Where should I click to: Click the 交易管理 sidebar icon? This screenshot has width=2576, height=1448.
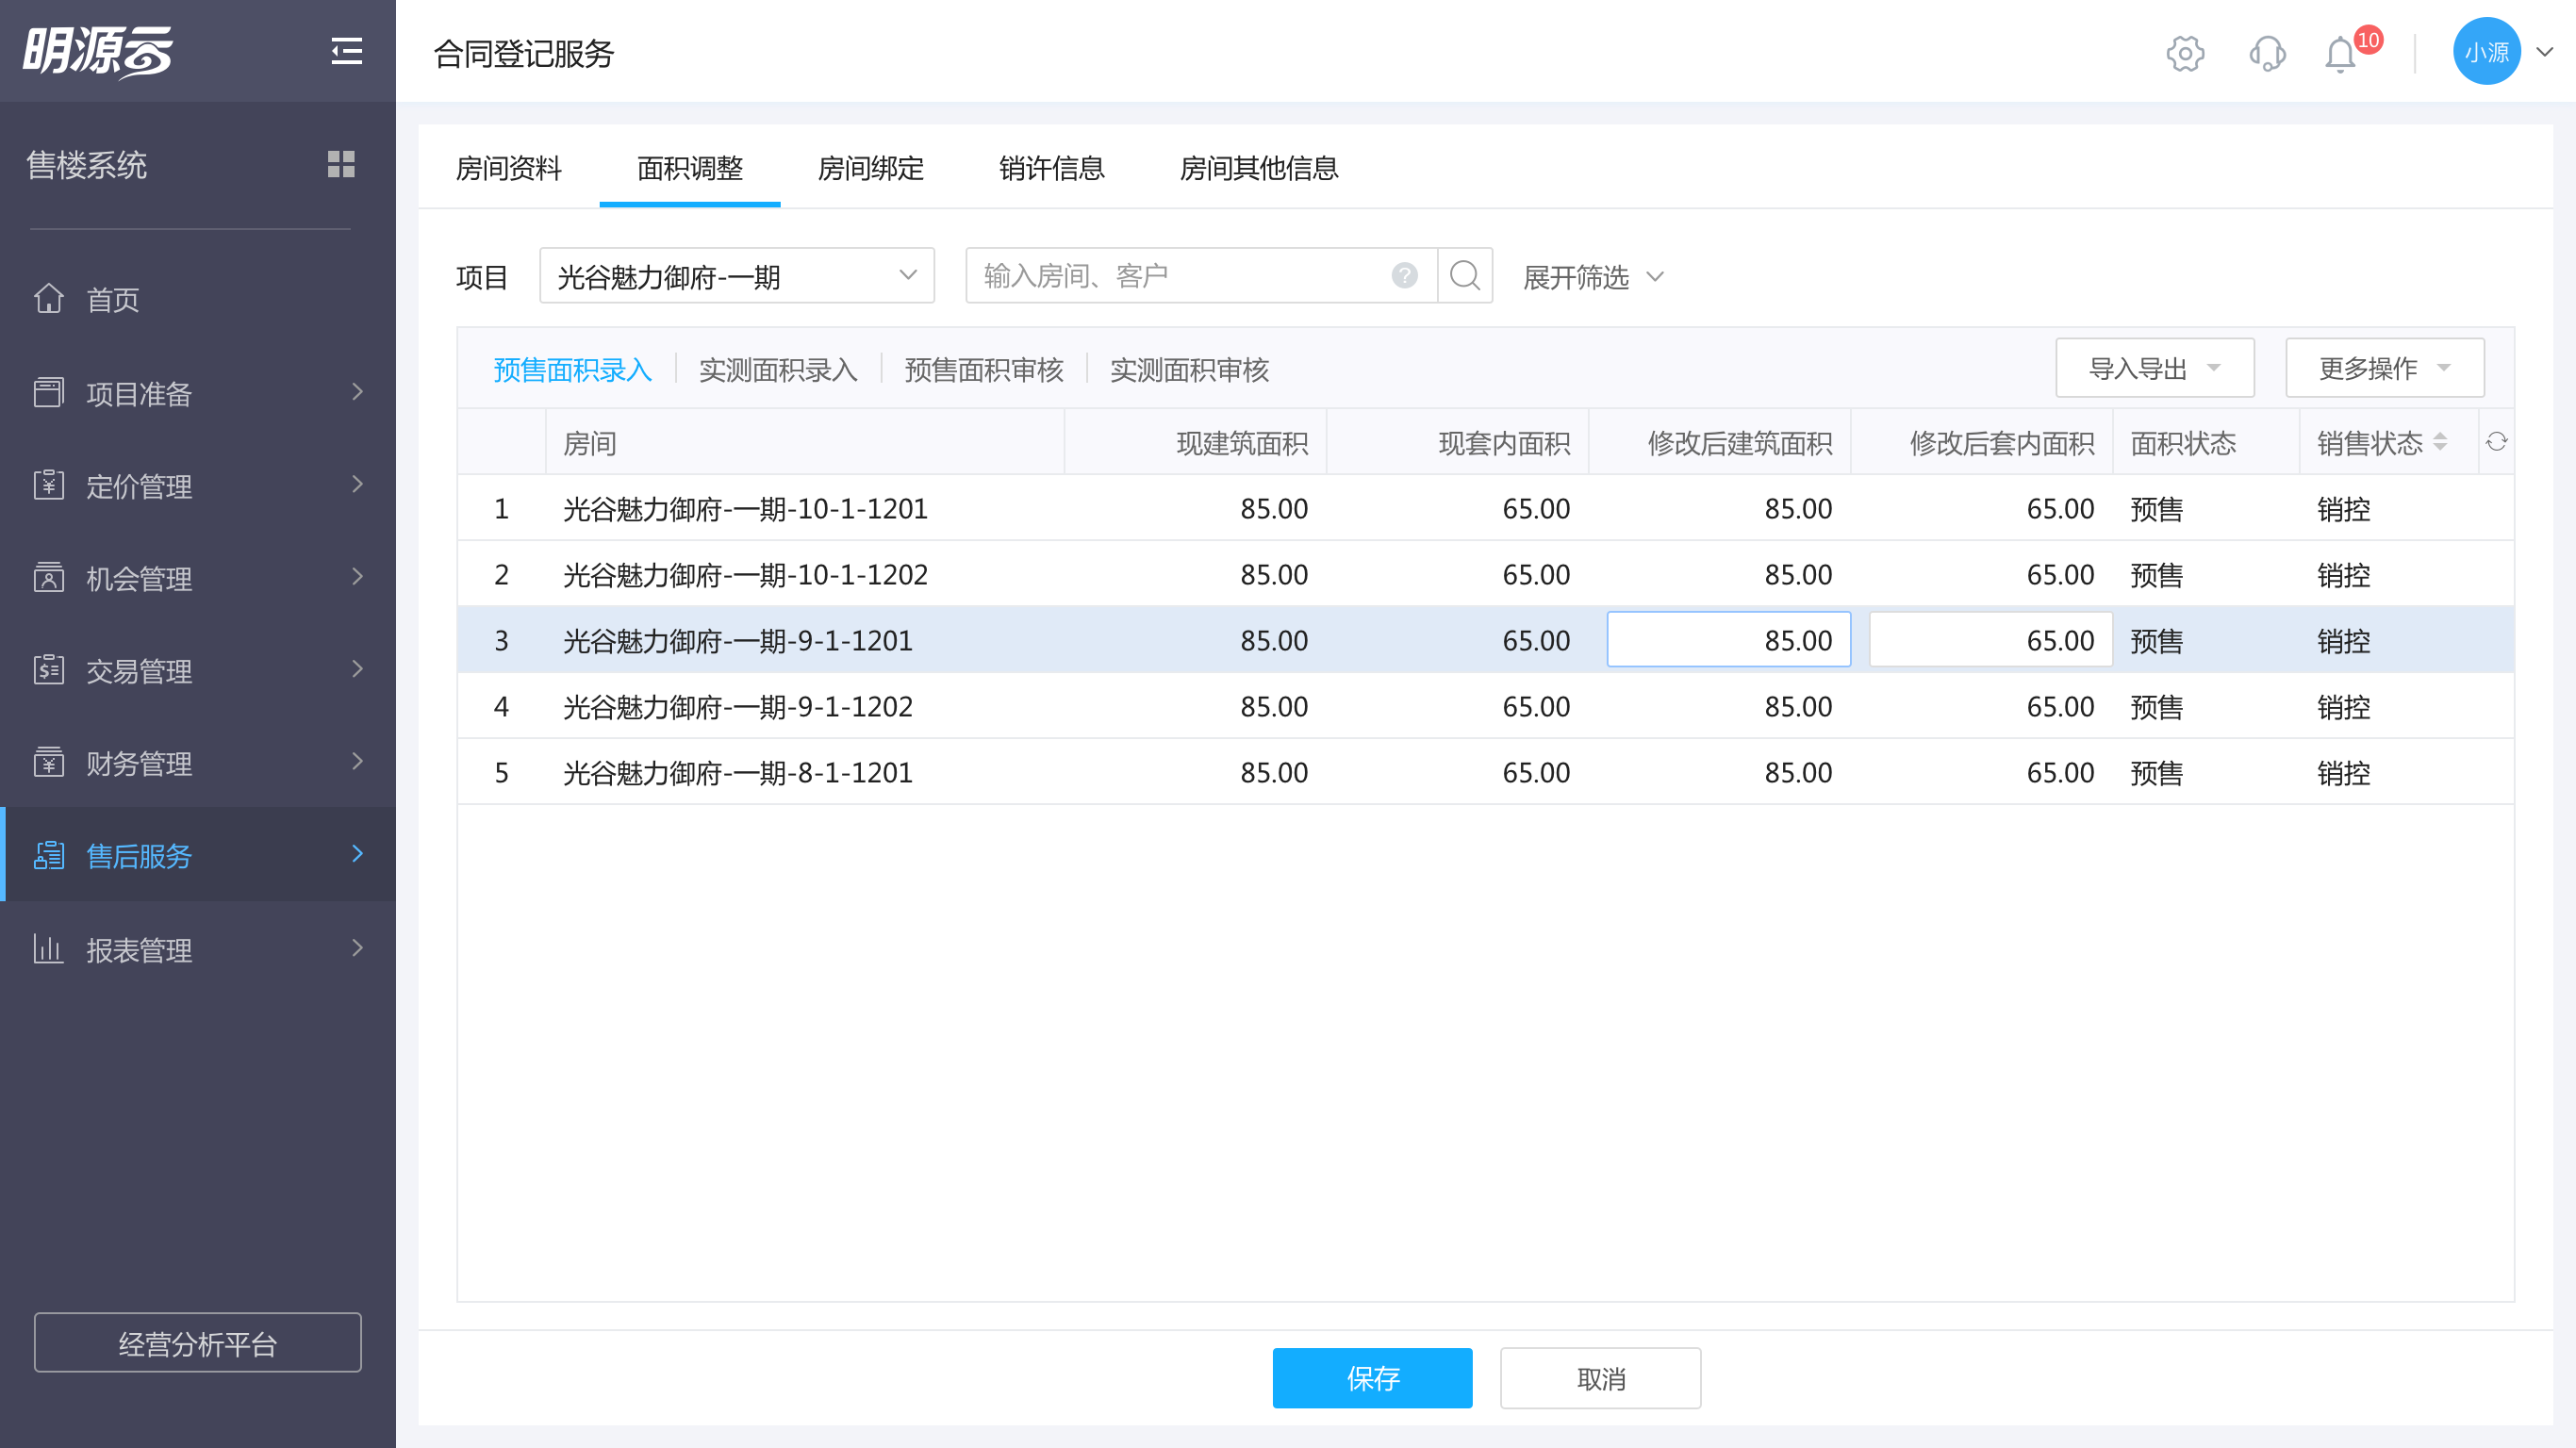click(49, 669)
